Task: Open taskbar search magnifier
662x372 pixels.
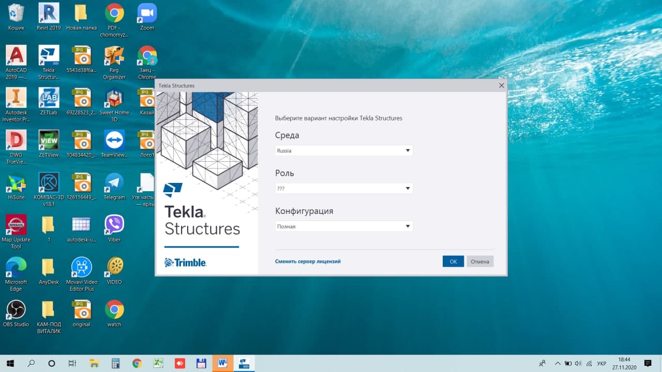Action: [x=31, y=363]
